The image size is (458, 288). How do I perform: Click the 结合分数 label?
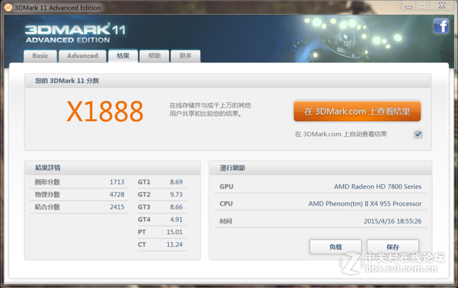click(48, 207)
